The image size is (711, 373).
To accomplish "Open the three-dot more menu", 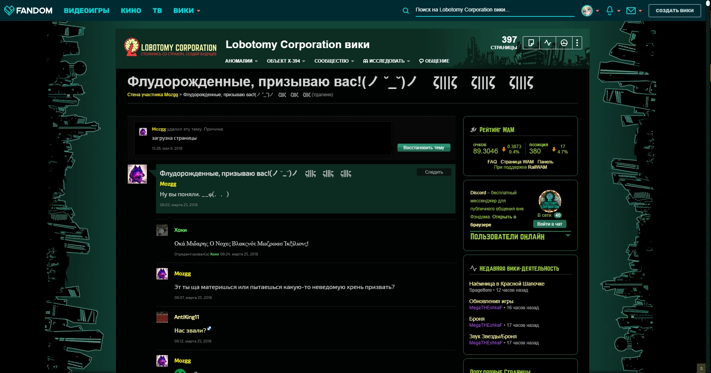I will click(x=577, y=43).
